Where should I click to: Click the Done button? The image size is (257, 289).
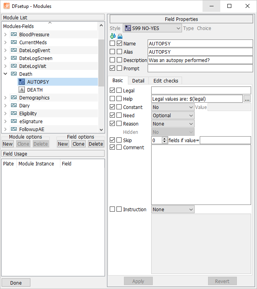click(16, 283)
